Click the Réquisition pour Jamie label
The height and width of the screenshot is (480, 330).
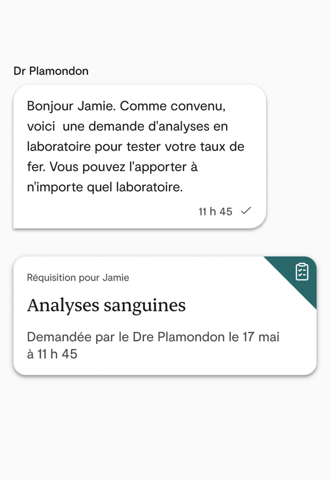[78, 278]
